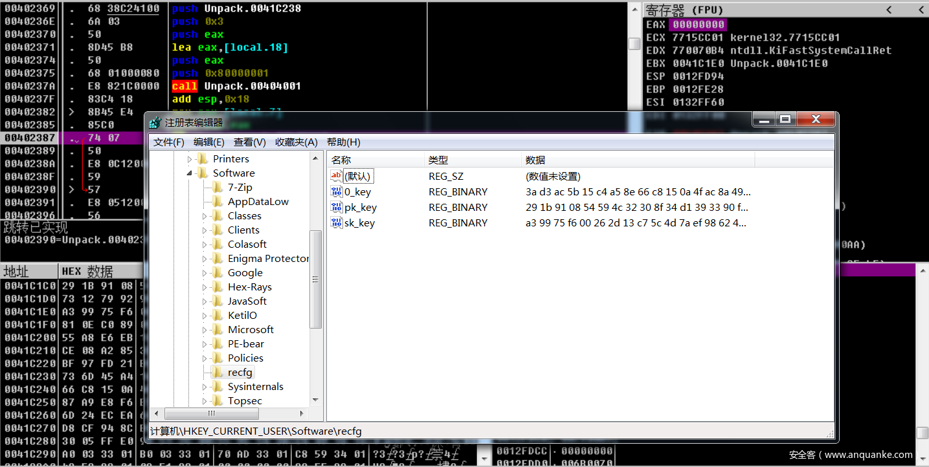This screenshot has height=467, width=929.
Task: Click the tree horizontal scrollbar right arrow
Action: [x=301, y=413]
